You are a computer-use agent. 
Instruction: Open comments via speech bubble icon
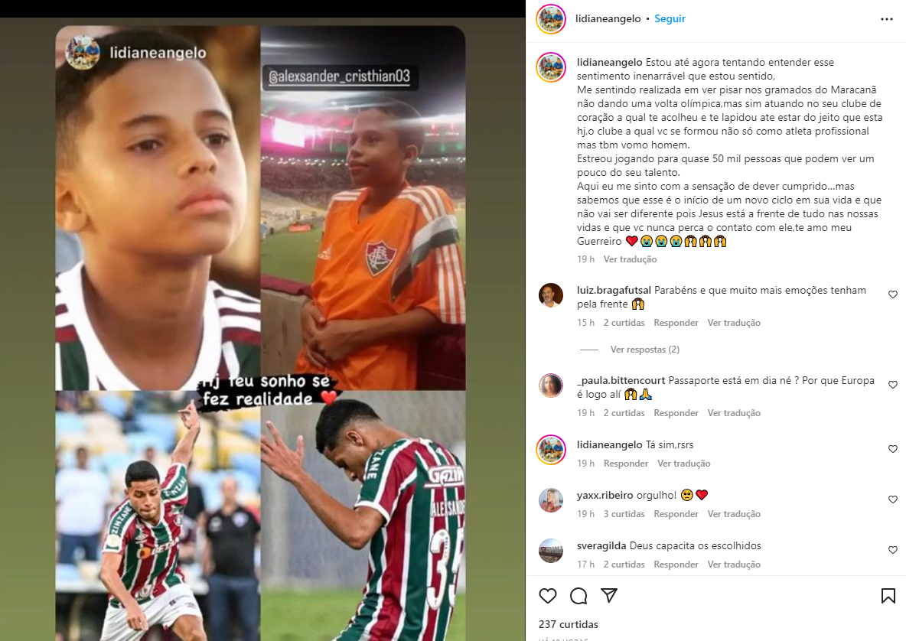tap(578, 595)
